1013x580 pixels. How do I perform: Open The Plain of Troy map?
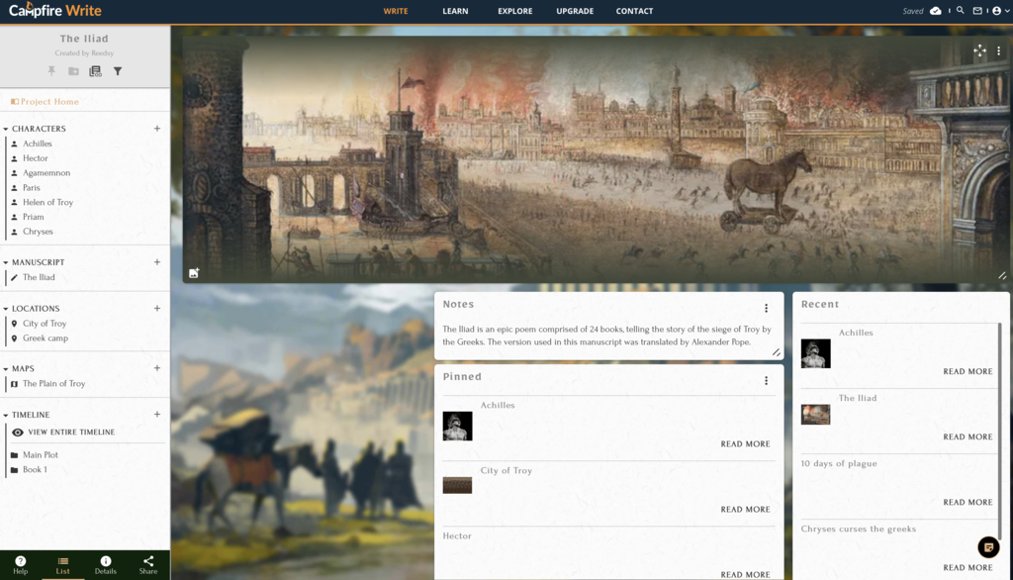coord(53,383)
